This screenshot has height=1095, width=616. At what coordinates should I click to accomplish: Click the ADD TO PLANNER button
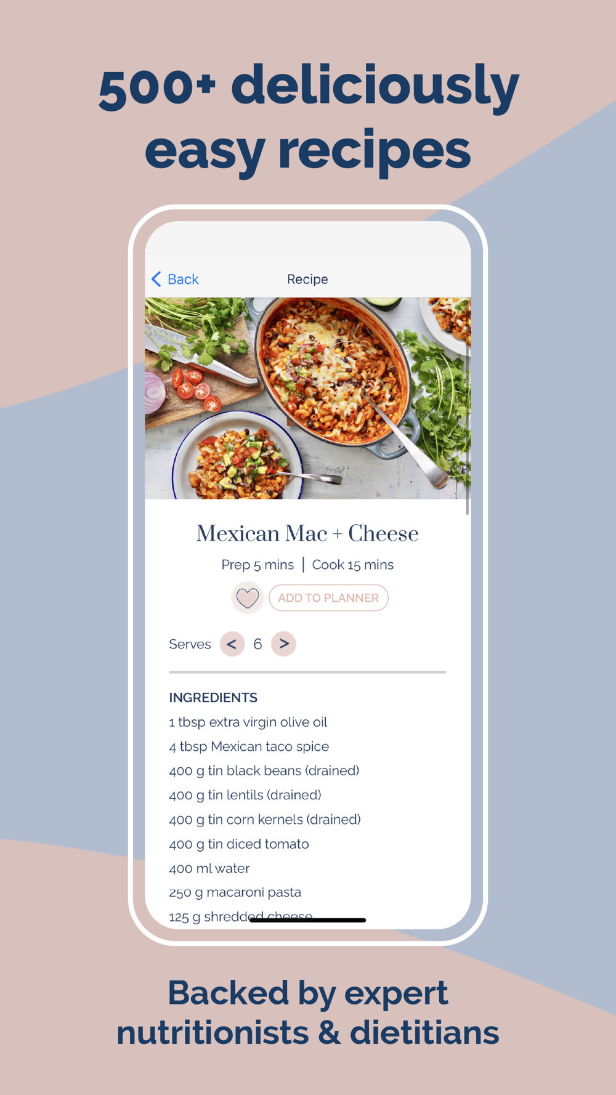coord(328,598)
